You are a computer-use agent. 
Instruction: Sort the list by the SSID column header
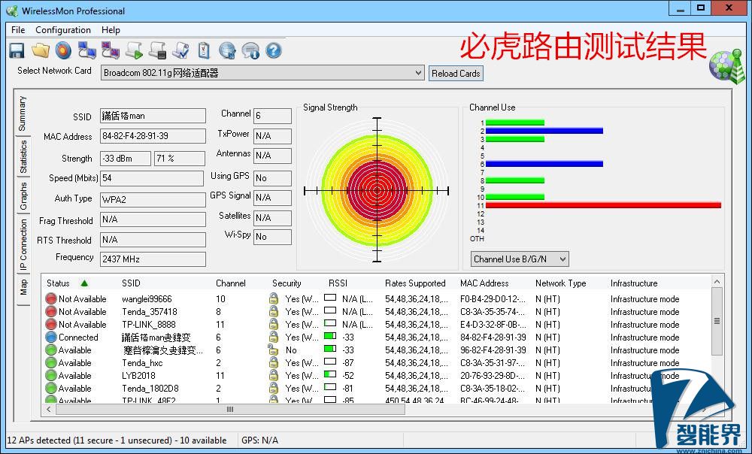click(x=131, y=283)
